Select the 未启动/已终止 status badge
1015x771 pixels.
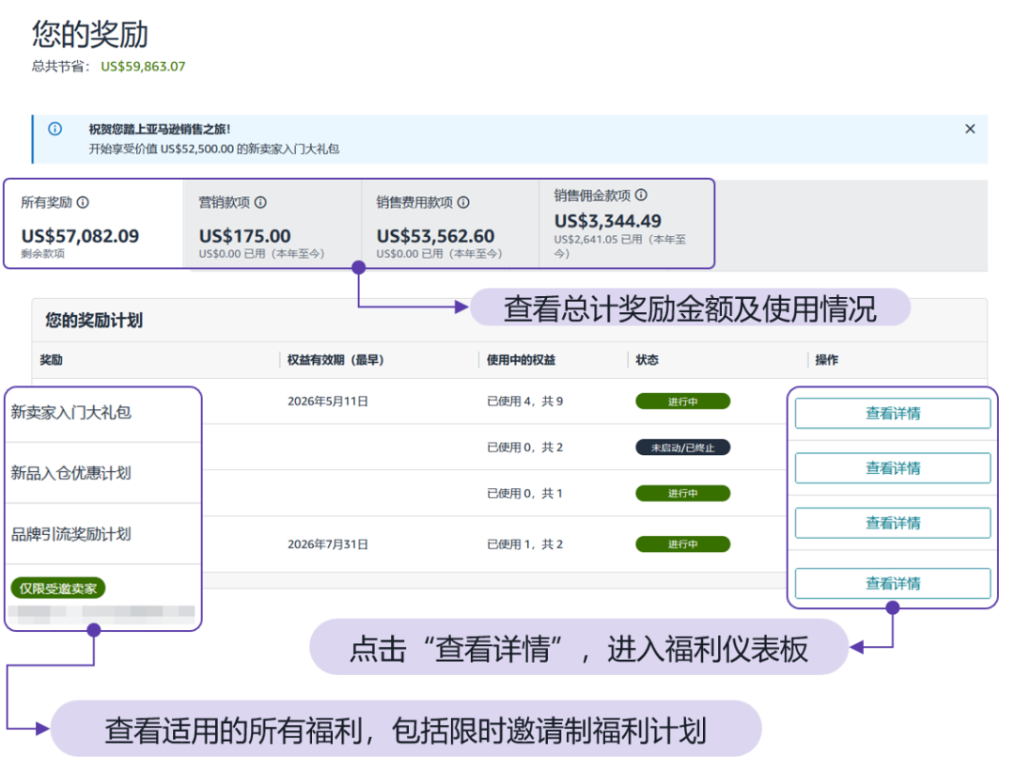point(682,447)
